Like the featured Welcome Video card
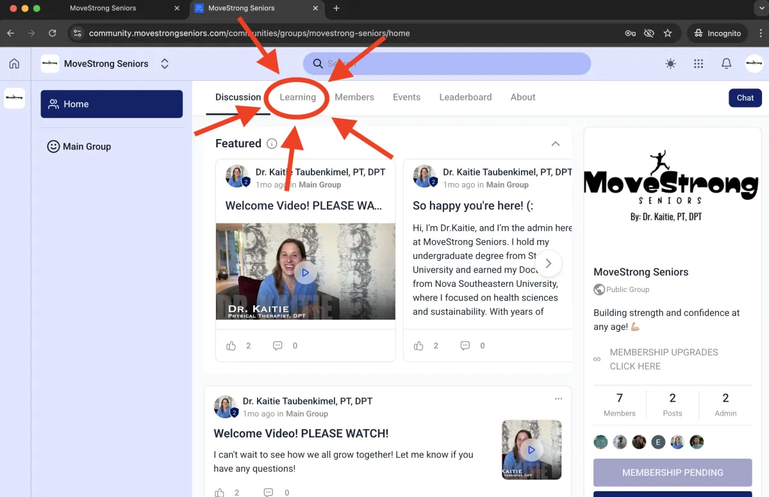 (x=231, y=346)
